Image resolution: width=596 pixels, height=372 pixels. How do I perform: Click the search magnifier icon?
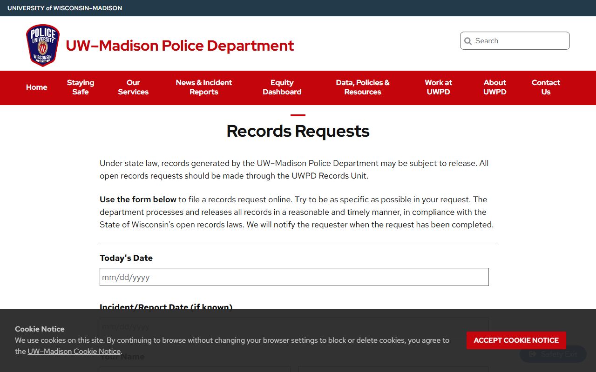tap(468, 41)
